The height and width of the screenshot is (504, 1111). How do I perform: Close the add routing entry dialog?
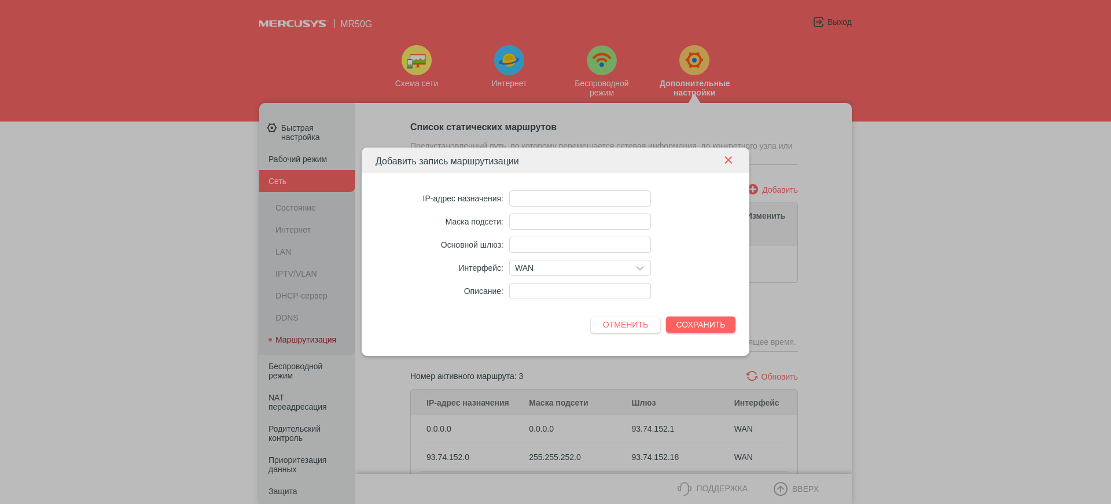[x=728, y=160]
